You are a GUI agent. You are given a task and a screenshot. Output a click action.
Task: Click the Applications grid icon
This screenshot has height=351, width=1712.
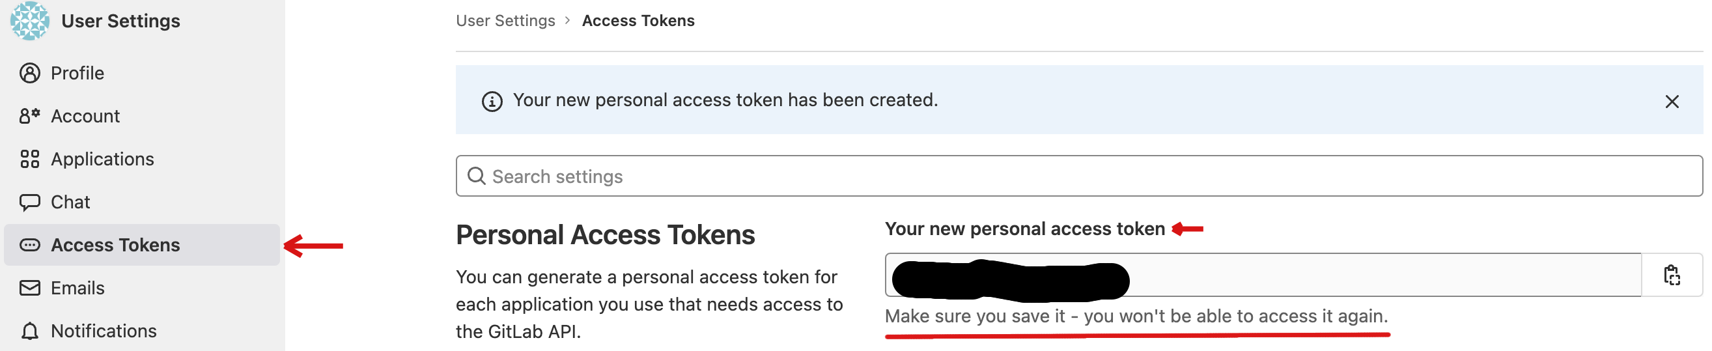click(30, 160)
